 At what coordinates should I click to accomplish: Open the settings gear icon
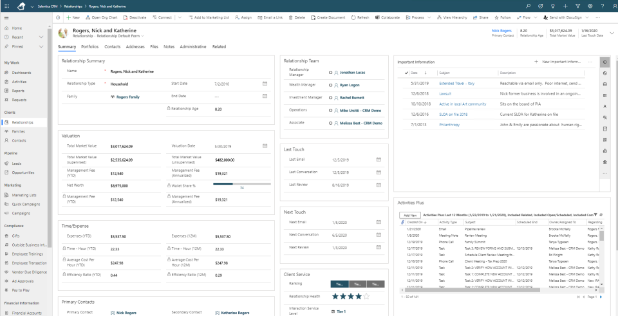(590, 6)
